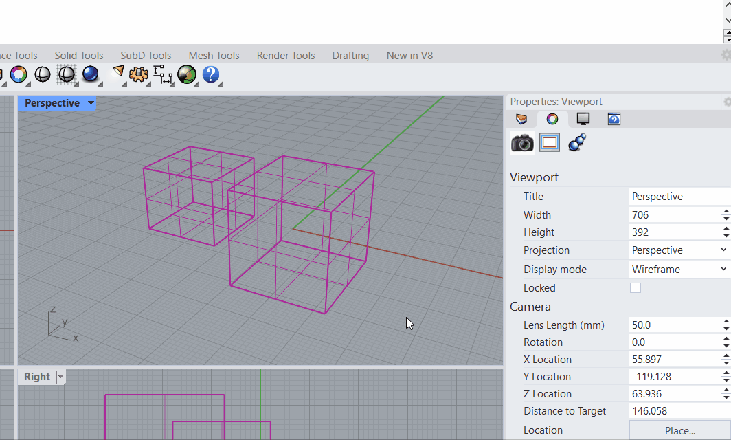Switch to the SubD Tools tab
Viewport: 731px width, 440px height.
tap(146, 56)
